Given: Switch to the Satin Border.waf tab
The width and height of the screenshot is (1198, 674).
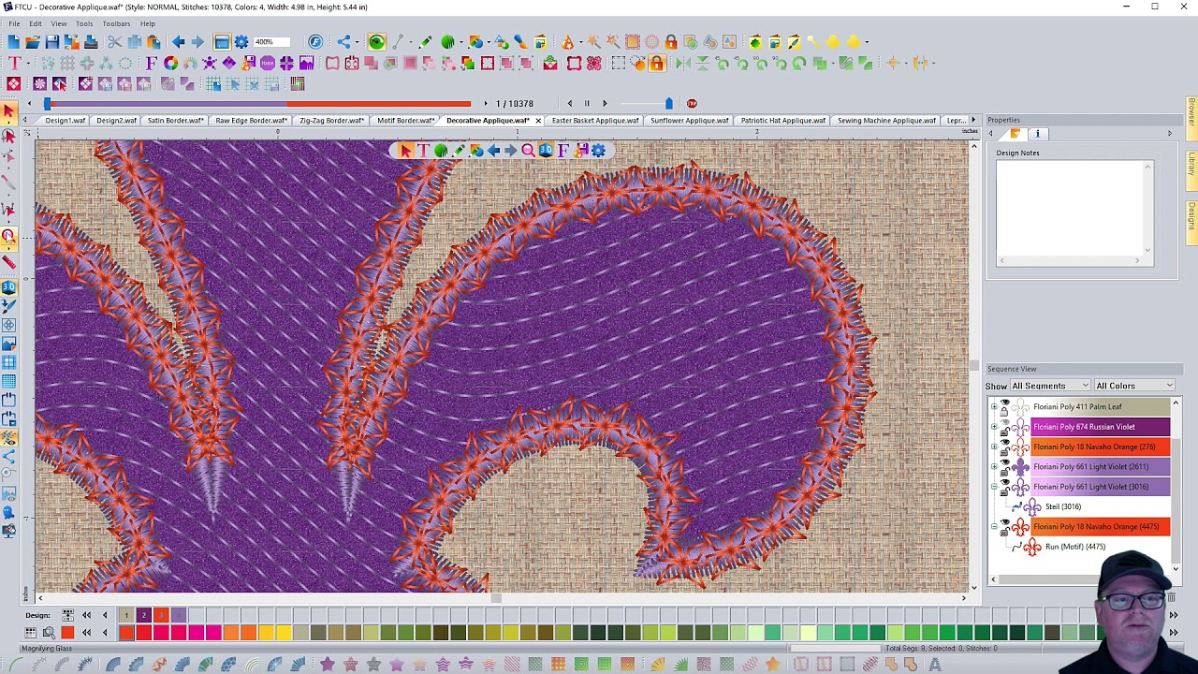Looking at the screenshot, I should coord(175,121).
